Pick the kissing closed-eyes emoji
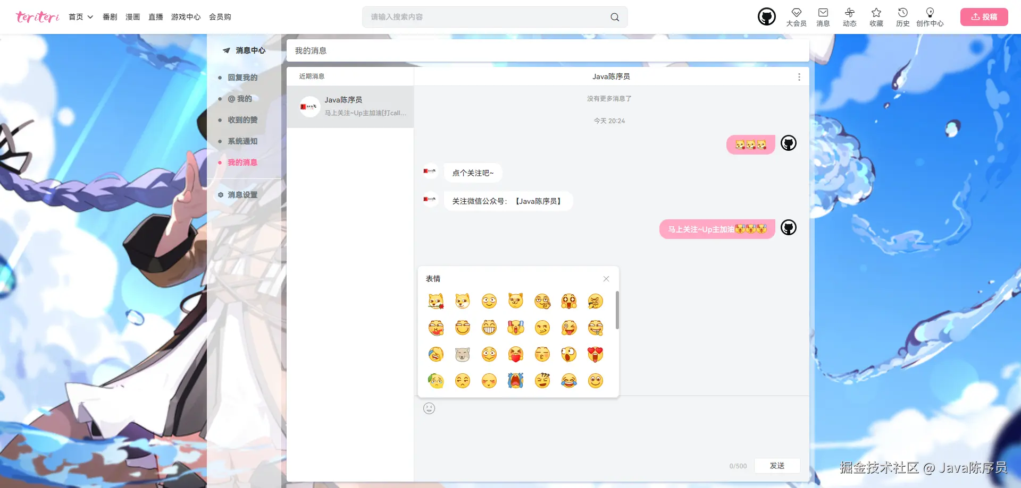 pos(542,354)
